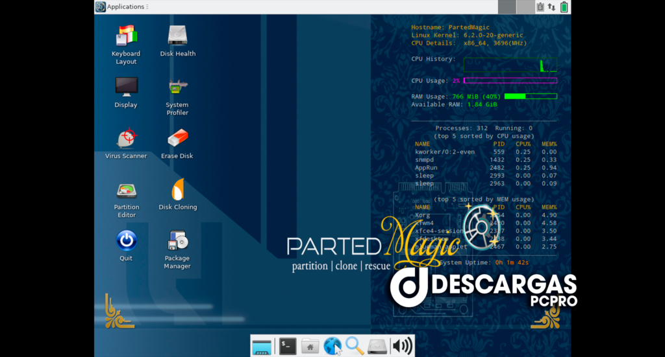
Task: Click the 'Processes: 312' text
Action: pyautogui.click(x=462, y=128)
